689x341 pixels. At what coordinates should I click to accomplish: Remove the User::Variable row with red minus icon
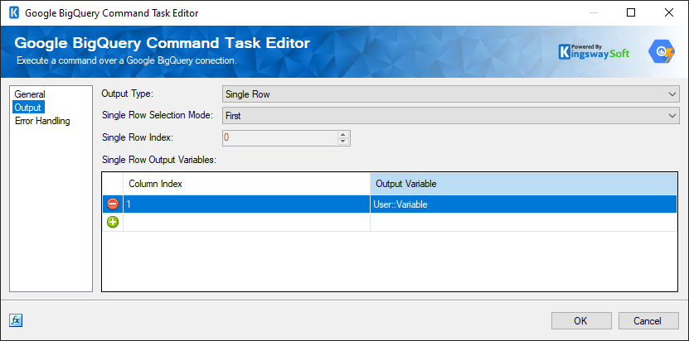[x=113, y=204]
